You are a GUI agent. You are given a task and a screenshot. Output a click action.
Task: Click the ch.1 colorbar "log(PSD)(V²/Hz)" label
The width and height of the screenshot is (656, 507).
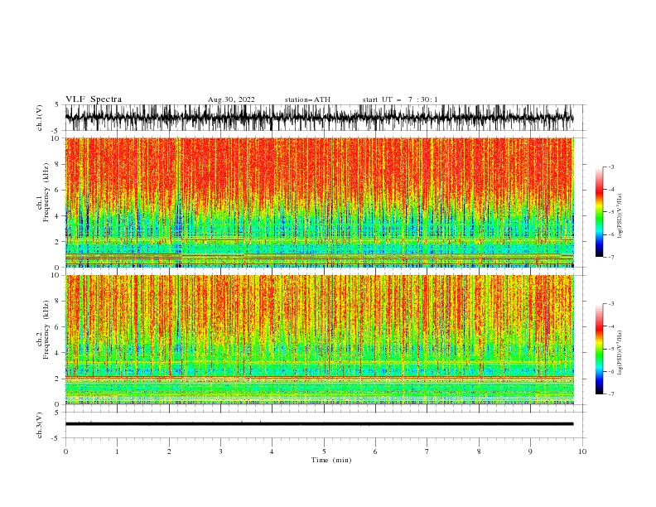pos(620,216)
